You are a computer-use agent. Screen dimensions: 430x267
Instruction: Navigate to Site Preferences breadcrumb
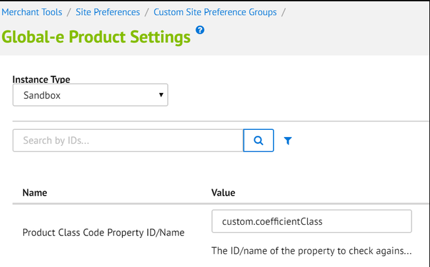click(107, 12)
